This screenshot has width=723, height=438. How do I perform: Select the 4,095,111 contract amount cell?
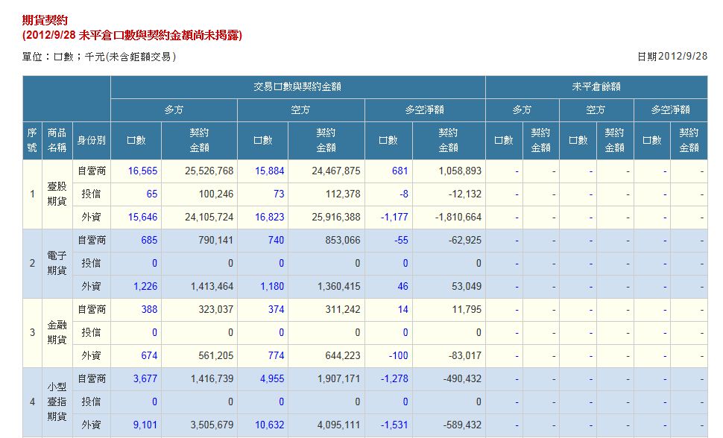[x=326, y=425]
